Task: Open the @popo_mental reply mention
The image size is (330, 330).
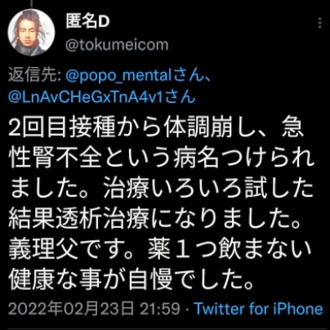Action: pyautogui.click(x=135, y=75)
